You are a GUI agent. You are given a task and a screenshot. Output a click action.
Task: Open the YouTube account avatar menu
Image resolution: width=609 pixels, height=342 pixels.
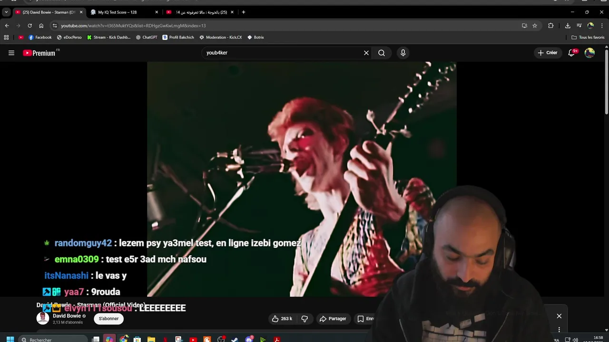coord(589,53)
